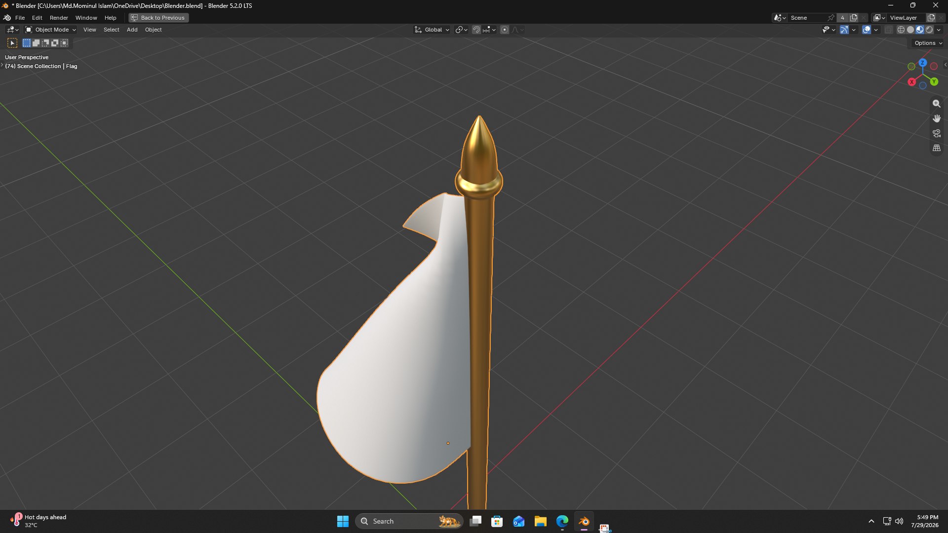Click the Back to Previous button

point(158,18)
